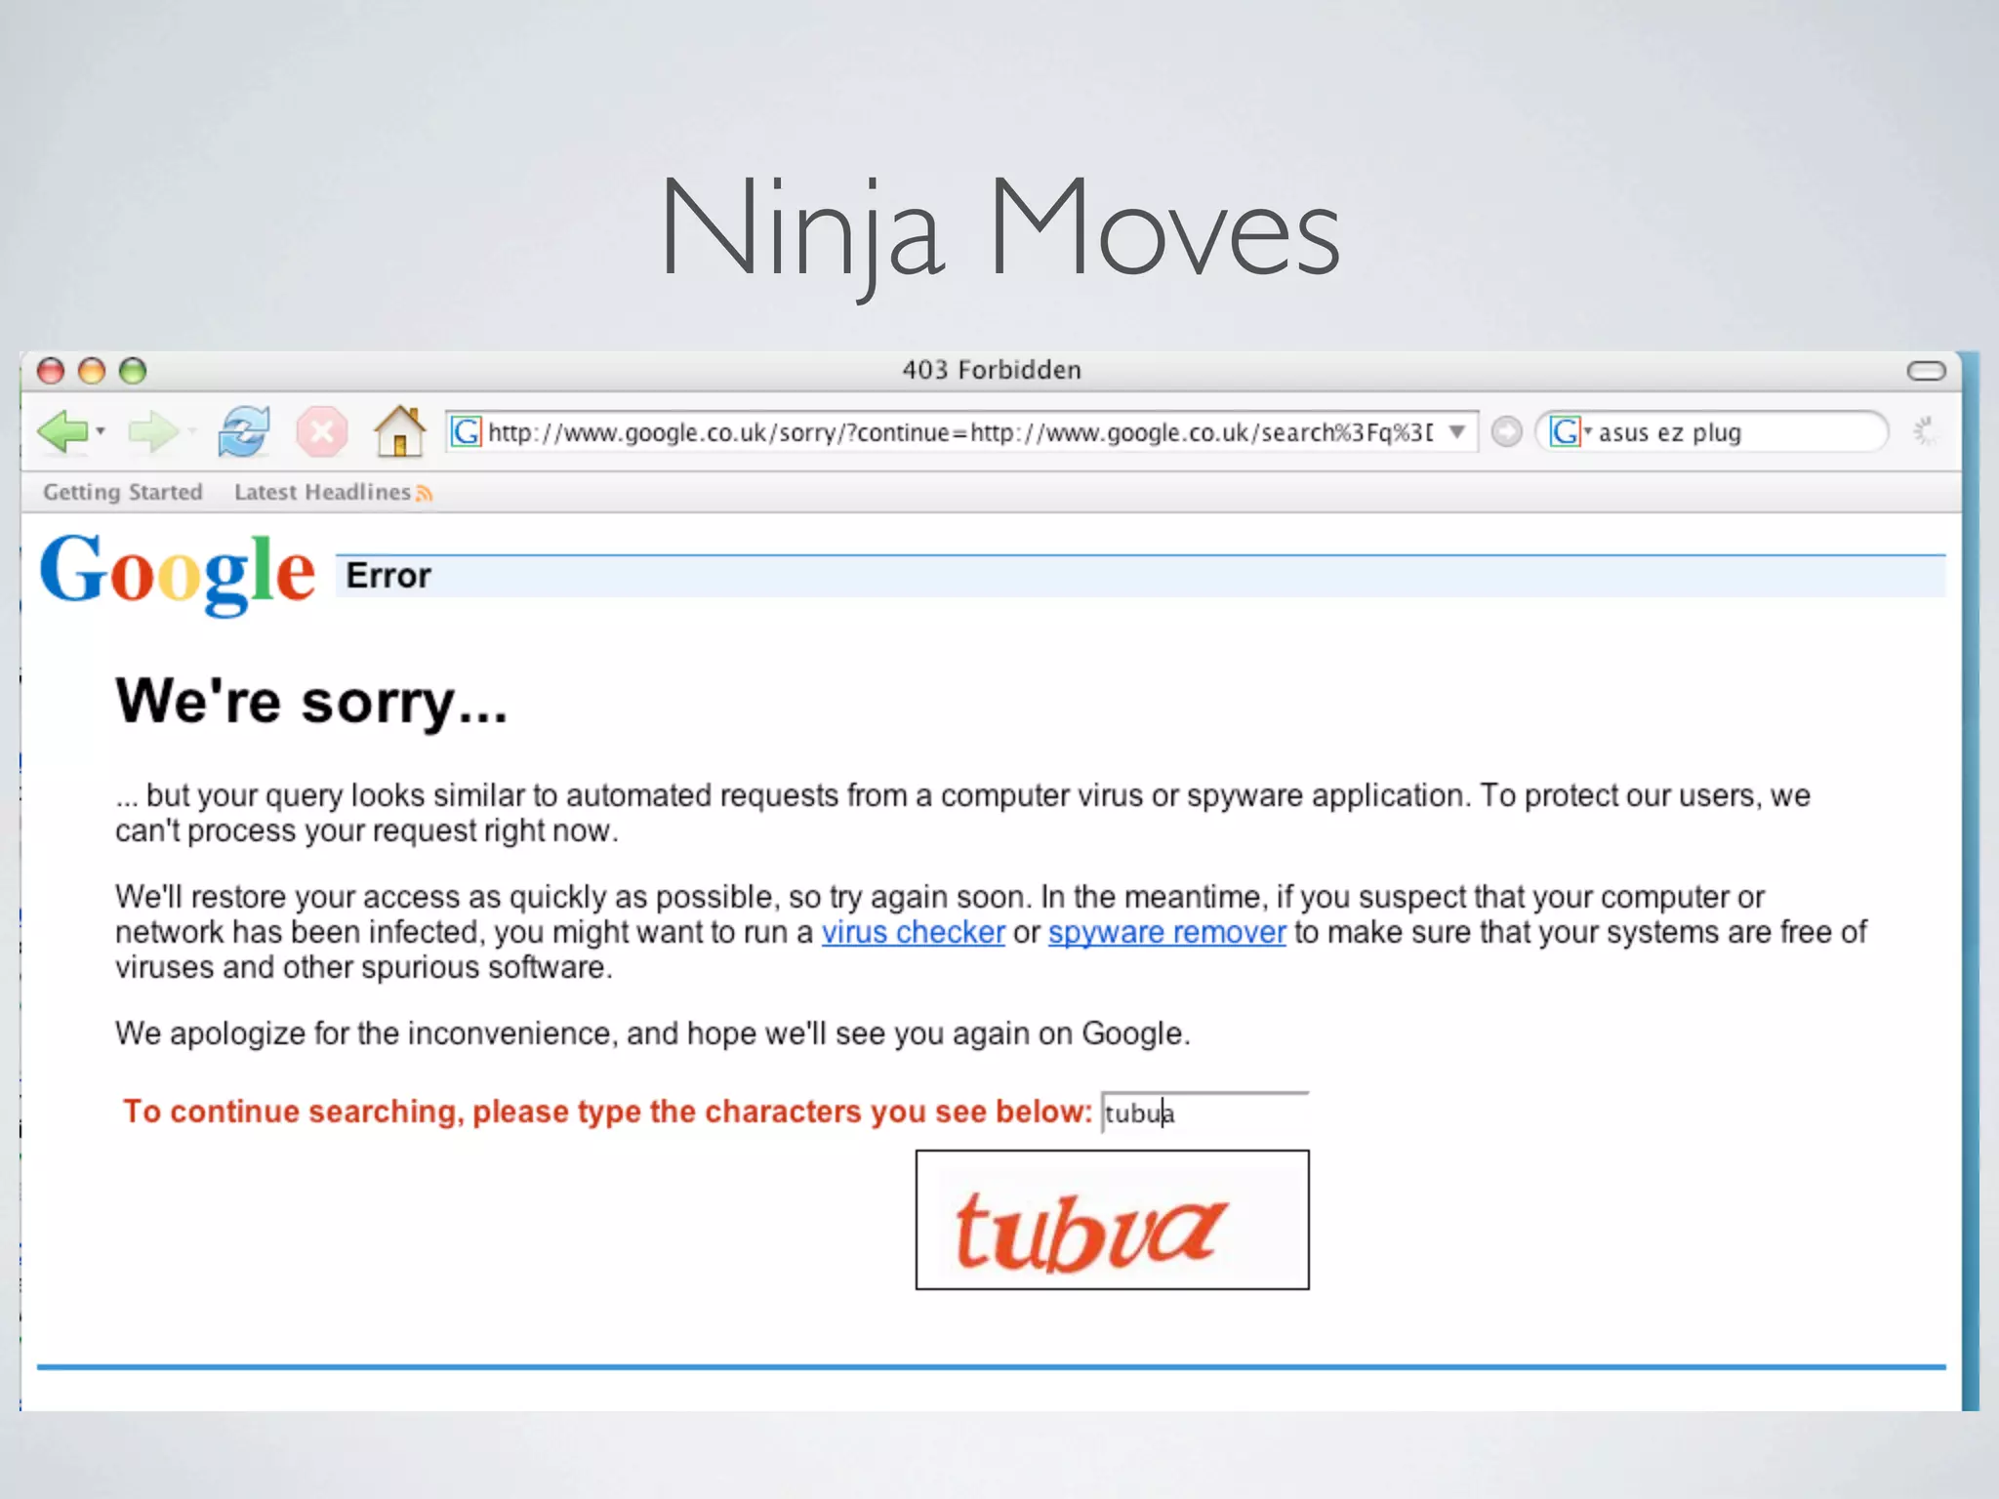Screen dimensions: 1999x1499
Task: Open the Getting Started bookmark
Action: [123, 492]
